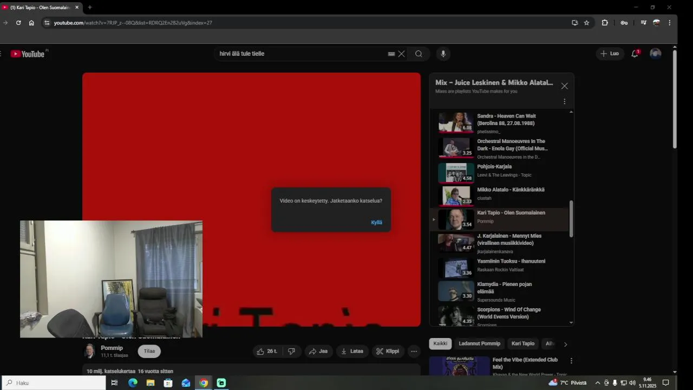
Task: Open Chrome three-dot menu
Action: pyautogui.click(x=670, y=23)
